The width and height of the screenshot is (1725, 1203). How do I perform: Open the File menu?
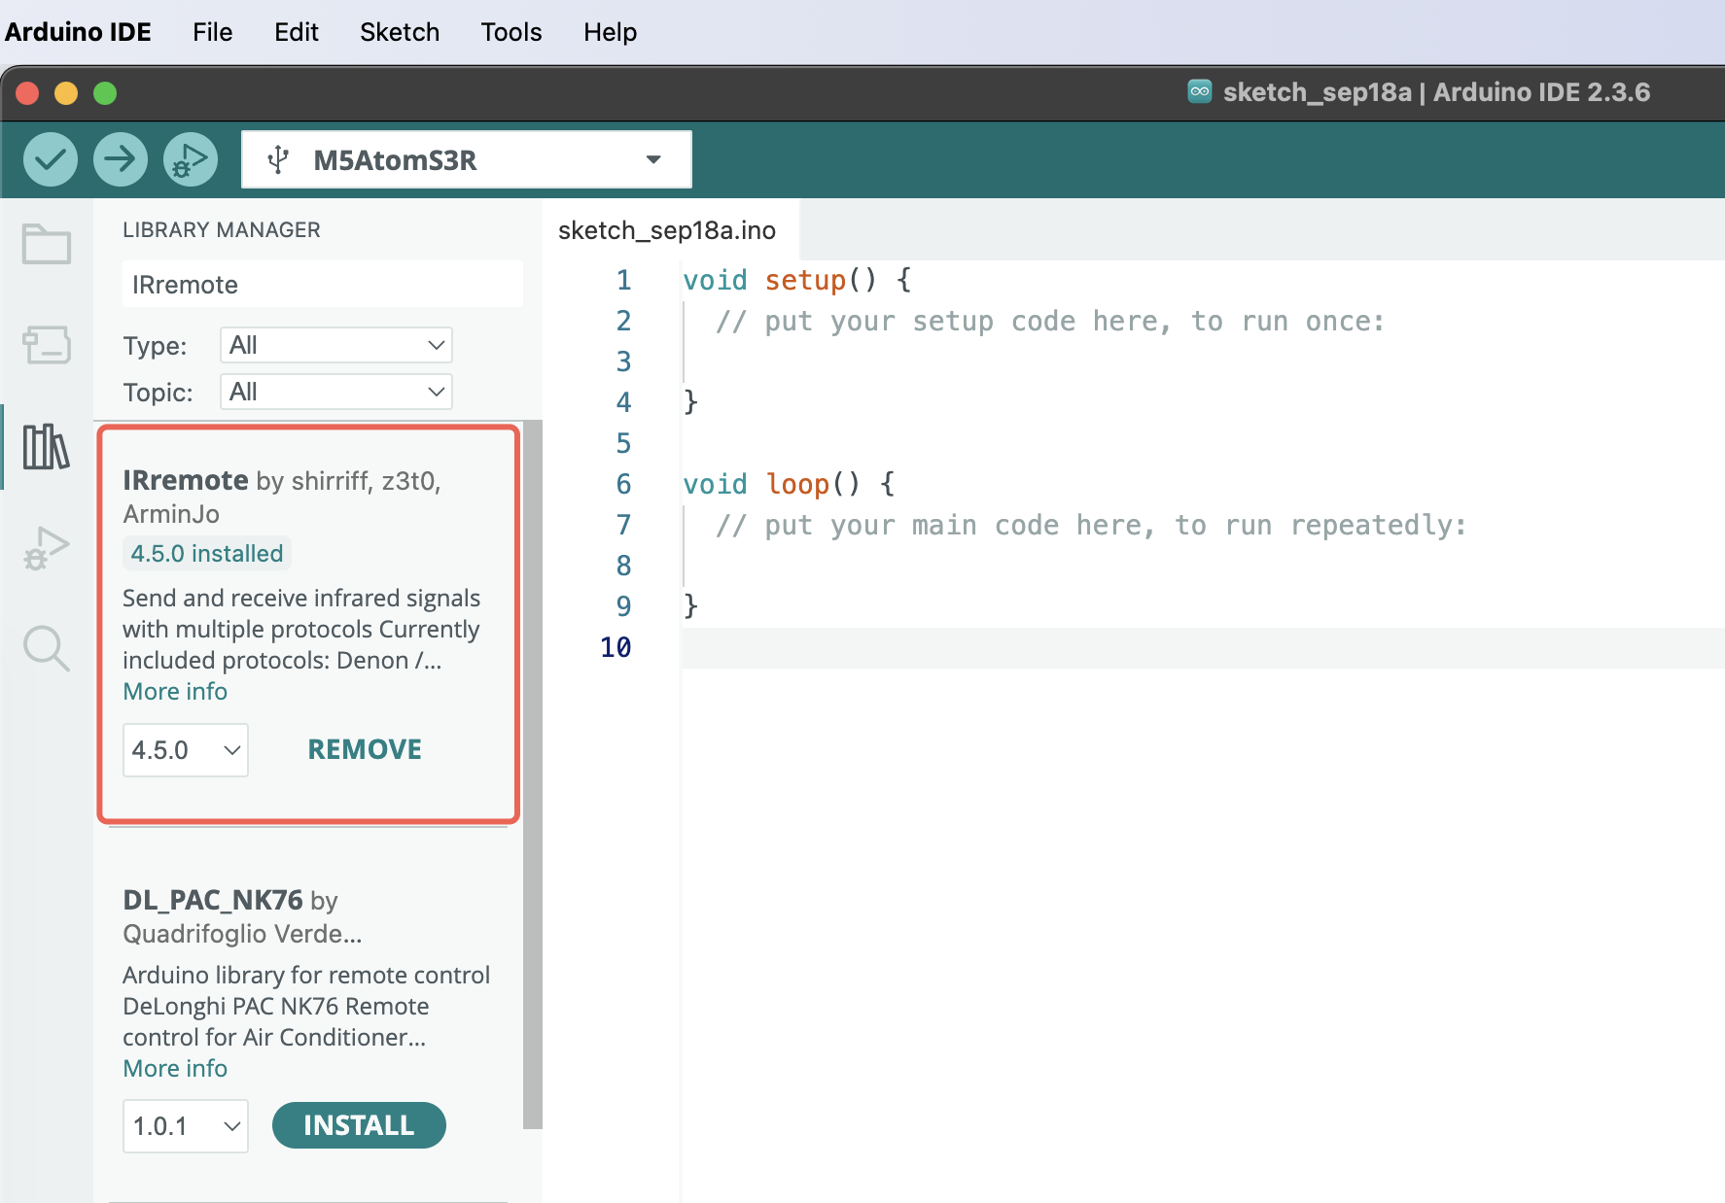pos(212,32)
